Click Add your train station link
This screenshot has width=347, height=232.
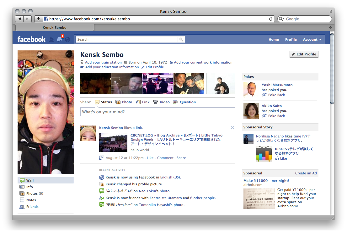point(103,63)
